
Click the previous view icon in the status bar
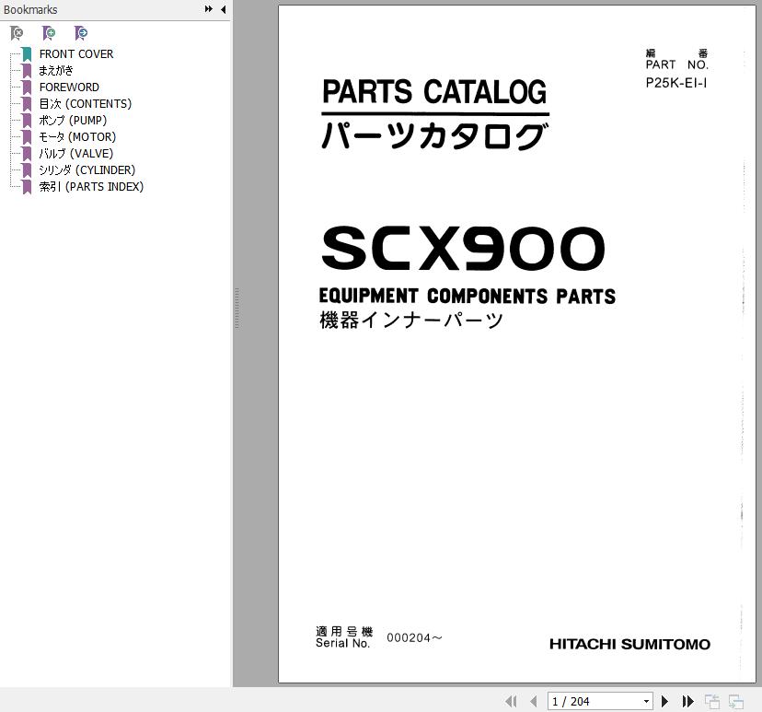pos(712,701)
